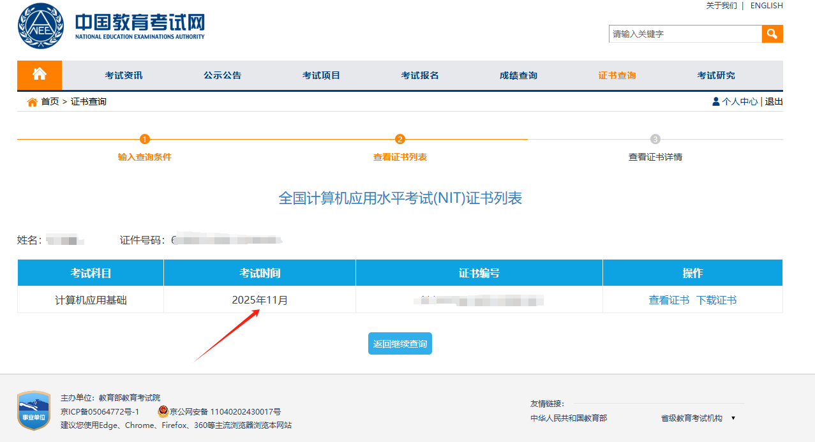Click the 退出 logout link

[x=774, y=101]
